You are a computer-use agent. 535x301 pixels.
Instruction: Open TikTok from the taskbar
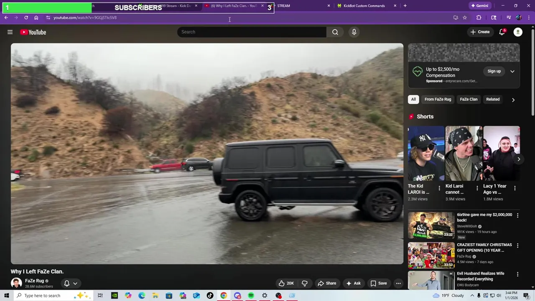pos(210,296)
